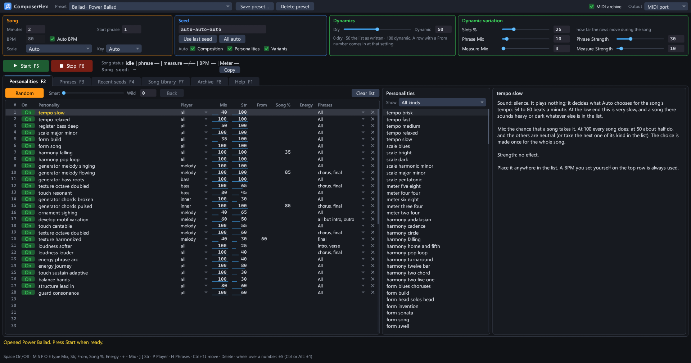
Task: Click Use last seed button
Action: tap(198, 39)
